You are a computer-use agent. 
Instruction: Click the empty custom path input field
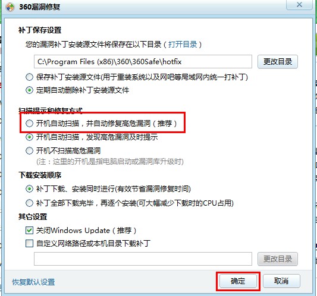[143, 259]
